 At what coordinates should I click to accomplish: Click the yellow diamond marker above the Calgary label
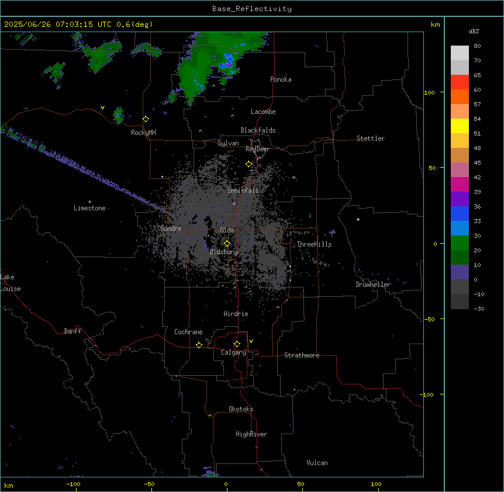(237, 344)
